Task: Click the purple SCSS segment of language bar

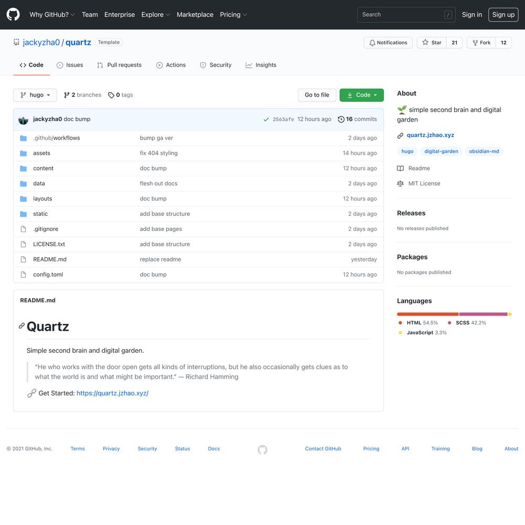Action: [483, 314]
